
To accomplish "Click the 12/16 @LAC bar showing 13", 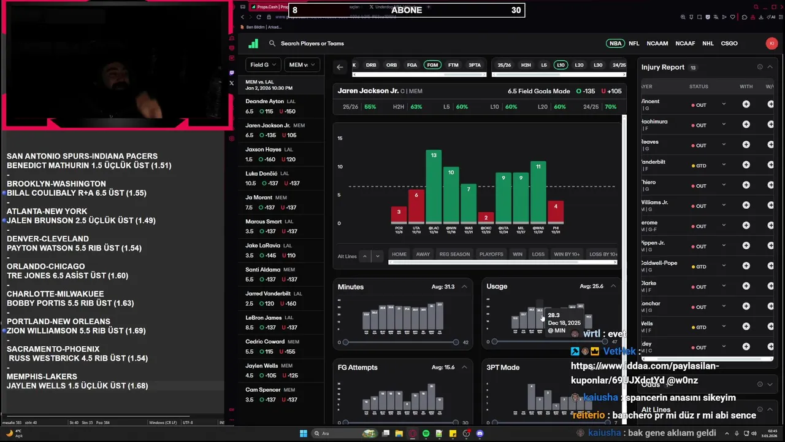I will (x=434, y=186).
